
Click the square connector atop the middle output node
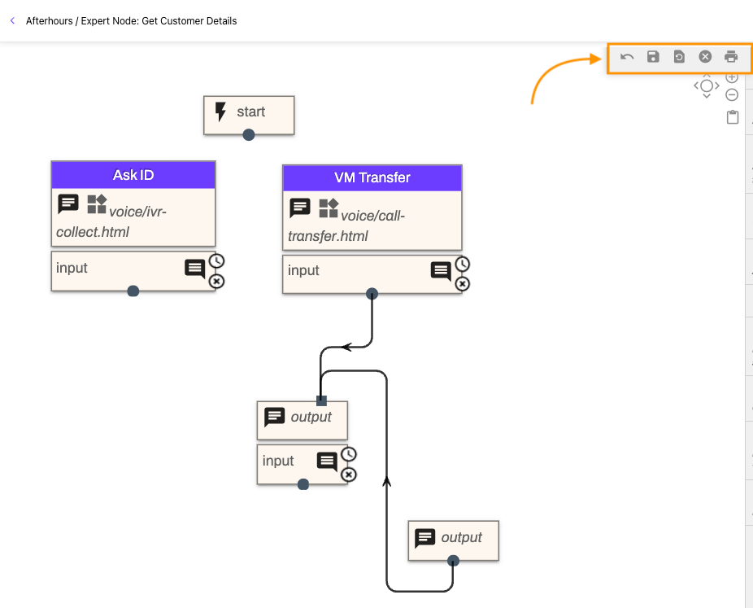(321, 400)
